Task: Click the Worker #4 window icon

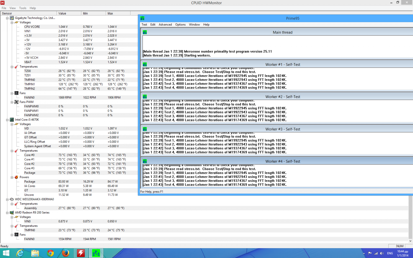Action: 145,161
